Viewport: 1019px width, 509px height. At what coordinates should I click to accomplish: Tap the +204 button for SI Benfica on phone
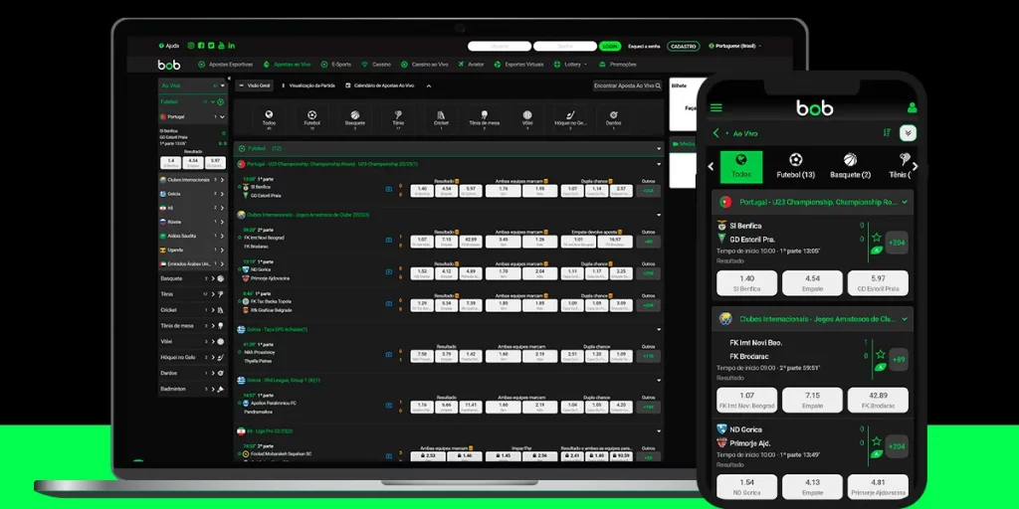click(897, 243)
